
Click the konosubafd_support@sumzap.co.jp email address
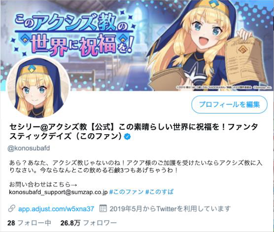pos(58,192)
